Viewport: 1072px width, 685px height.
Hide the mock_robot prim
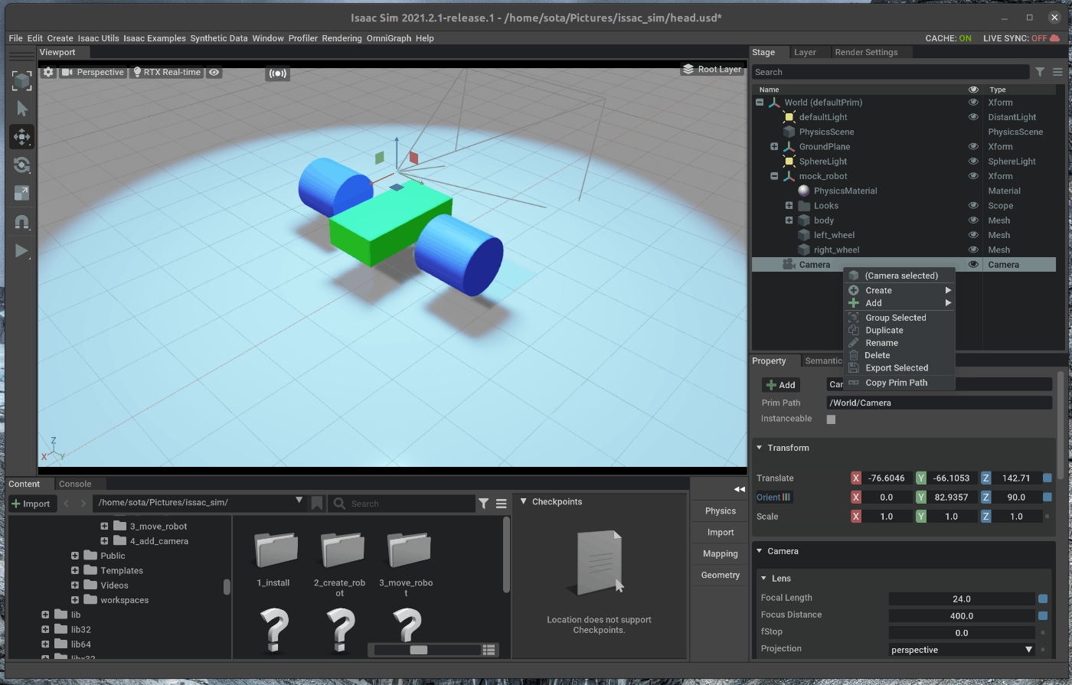(x=973, y=176)
